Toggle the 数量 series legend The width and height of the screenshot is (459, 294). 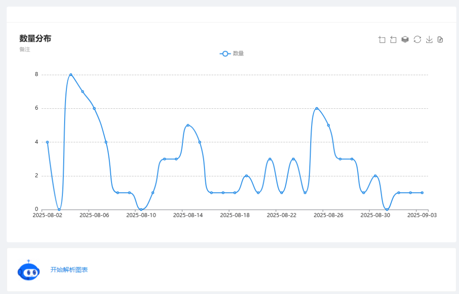(x=232, y=54)
